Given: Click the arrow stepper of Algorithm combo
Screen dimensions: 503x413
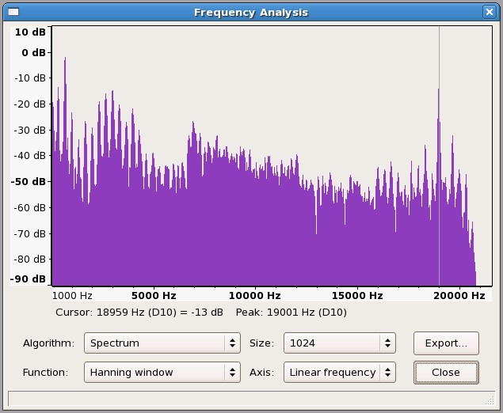Looking at the screenshot, I should pos(232,343).
